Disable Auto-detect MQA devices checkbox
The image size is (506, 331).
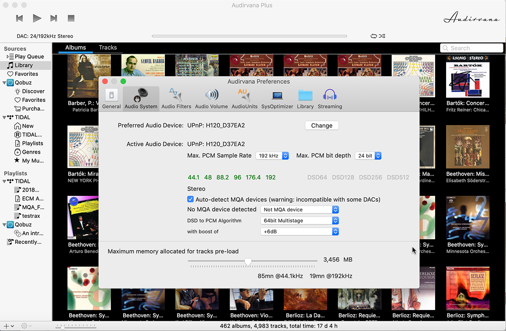(191, 199)
